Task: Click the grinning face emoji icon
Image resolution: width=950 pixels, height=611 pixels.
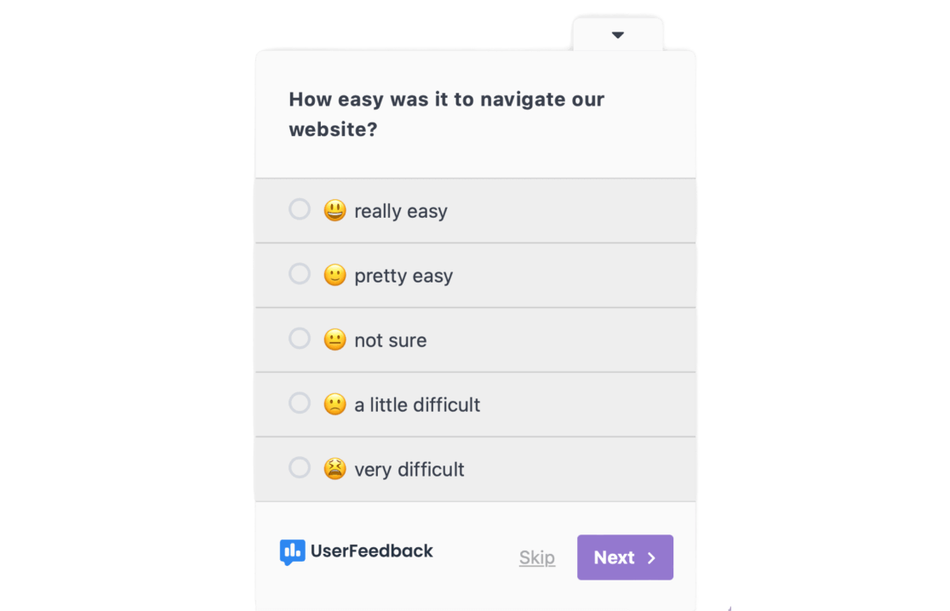Action: click(335, 210)
